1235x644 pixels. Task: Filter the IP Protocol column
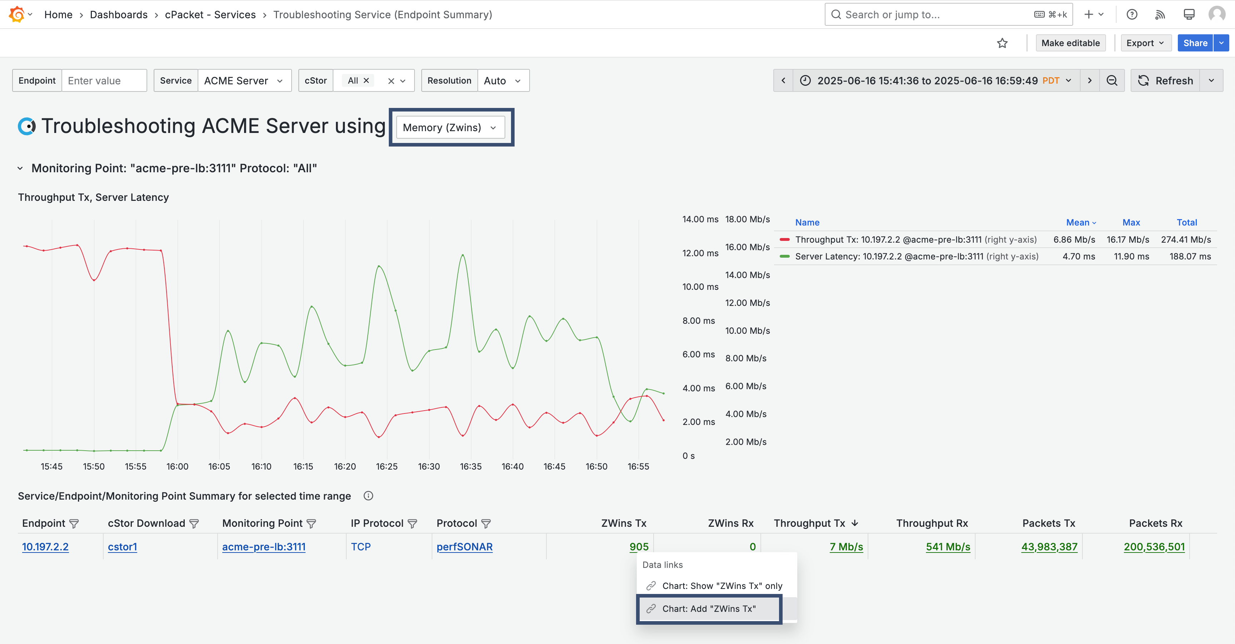tap(412, 524)
